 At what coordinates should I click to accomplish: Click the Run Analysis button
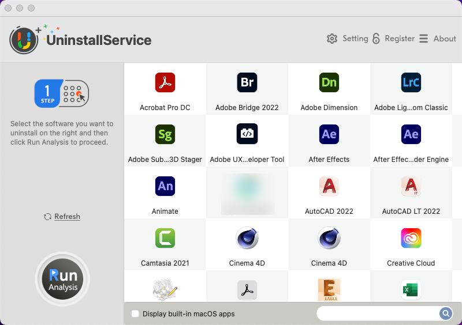tap(62, 279)
